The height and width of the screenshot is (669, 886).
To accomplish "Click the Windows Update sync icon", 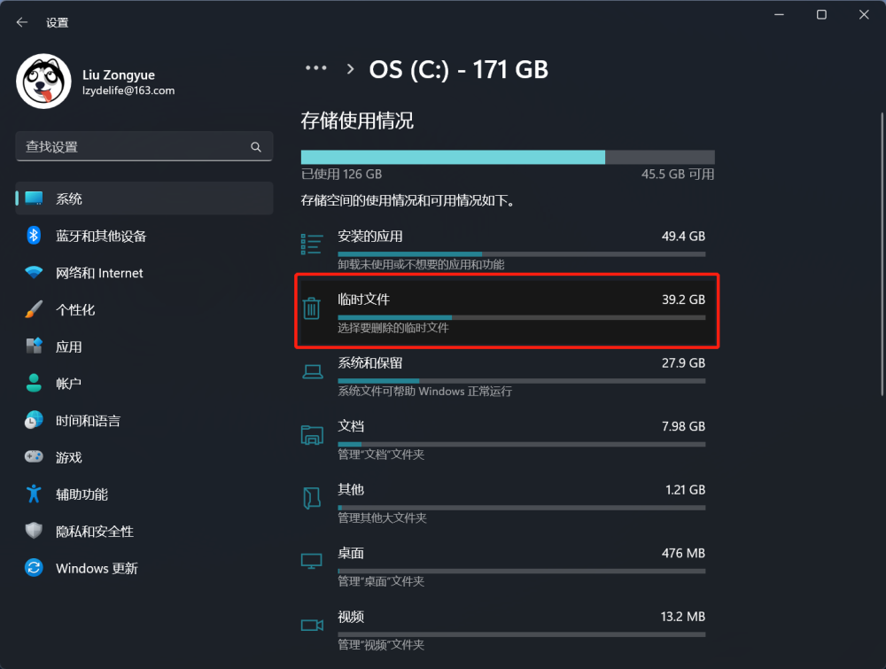I will coord(34,568).
